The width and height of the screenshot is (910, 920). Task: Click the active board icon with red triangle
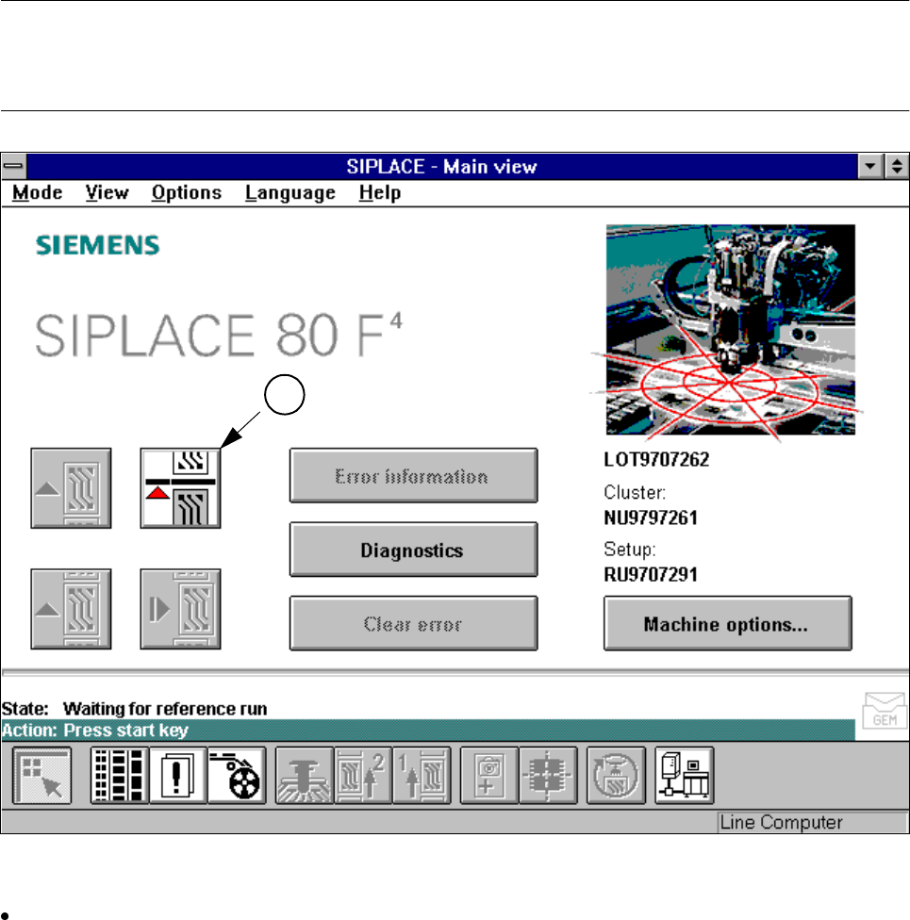(180, 488)
